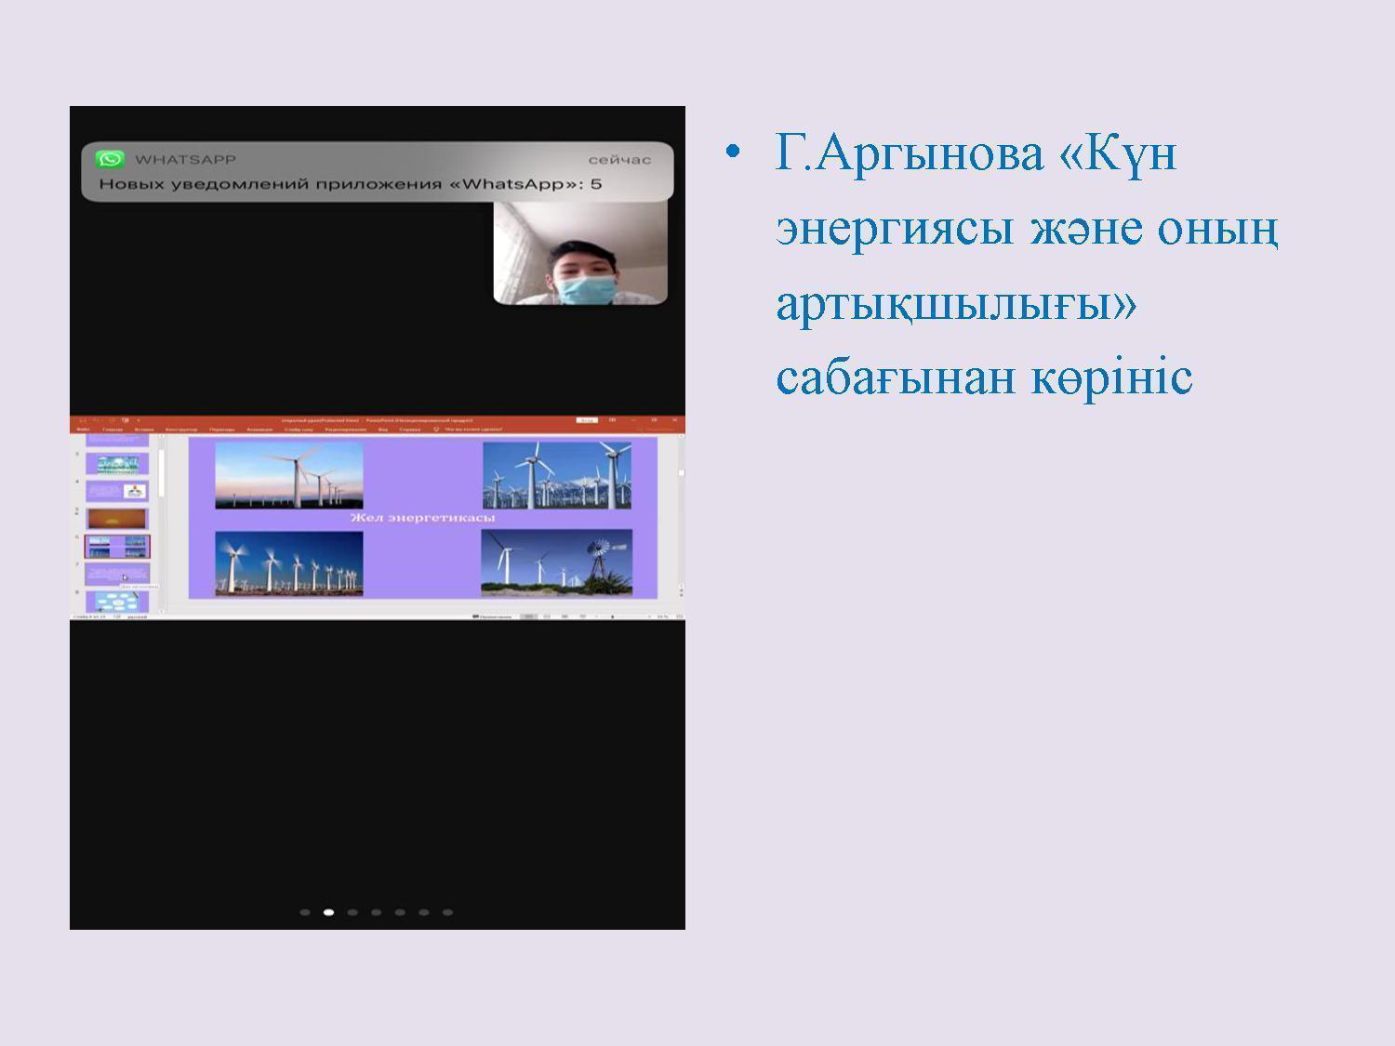Open the Конструктор ribbon tab
Screen dimensions: 1395x1046
[x=181, y=430]
